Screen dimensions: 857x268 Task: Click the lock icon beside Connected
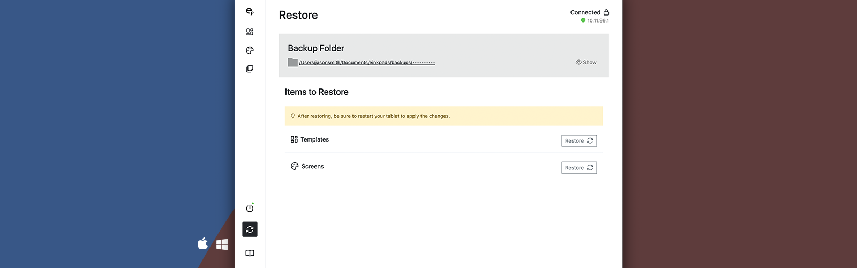click(606, 12)
